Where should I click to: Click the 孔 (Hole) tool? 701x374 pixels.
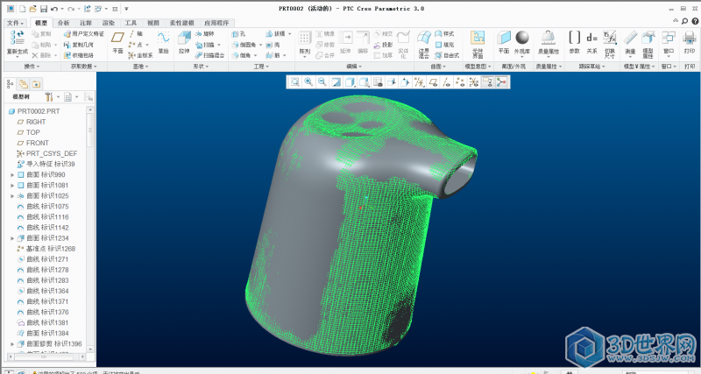[x=238, y=34]
